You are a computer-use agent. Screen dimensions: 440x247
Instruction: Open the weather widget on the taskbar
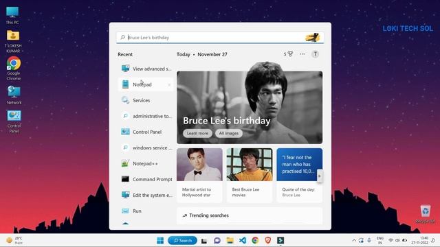[14, 240]
